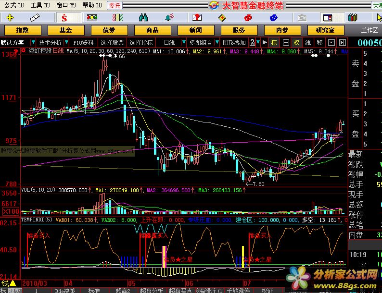382x293 pixels.
Task: Switch to the Dde决策 tab
Action: click(65, 291)
